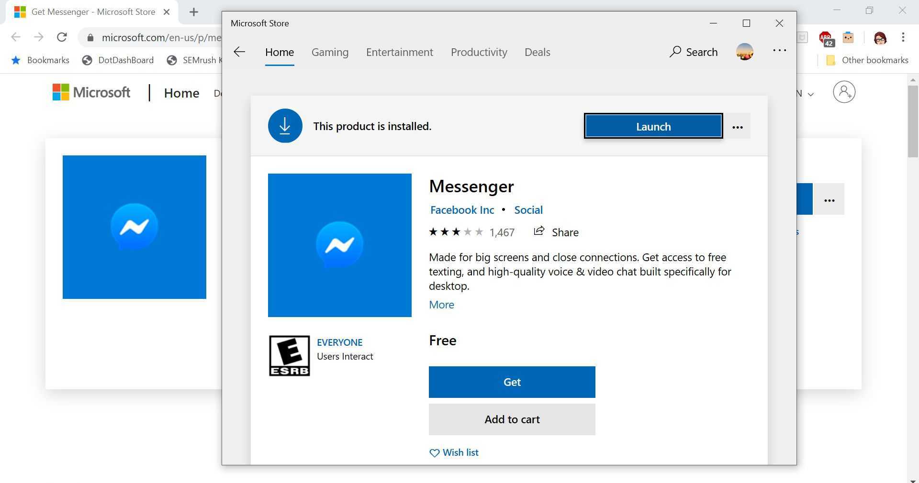
Task: Click the blue download status icon
Action: pyautogui.click(x=285, y=126)
